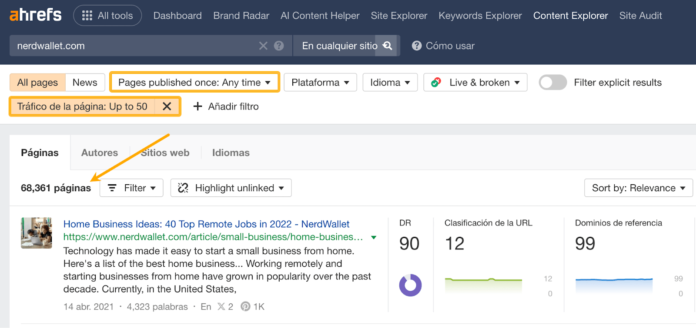696x328 pixels.
Task: Open Site Explorer
Action: click(399, 16)
